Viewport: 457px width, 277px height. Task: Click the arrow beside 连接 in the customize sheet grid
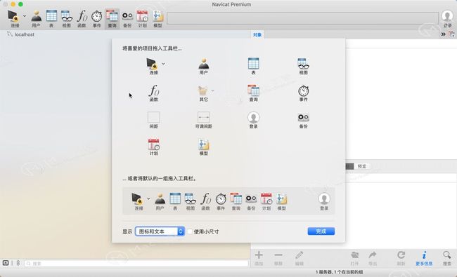click(x=163, y=63)
